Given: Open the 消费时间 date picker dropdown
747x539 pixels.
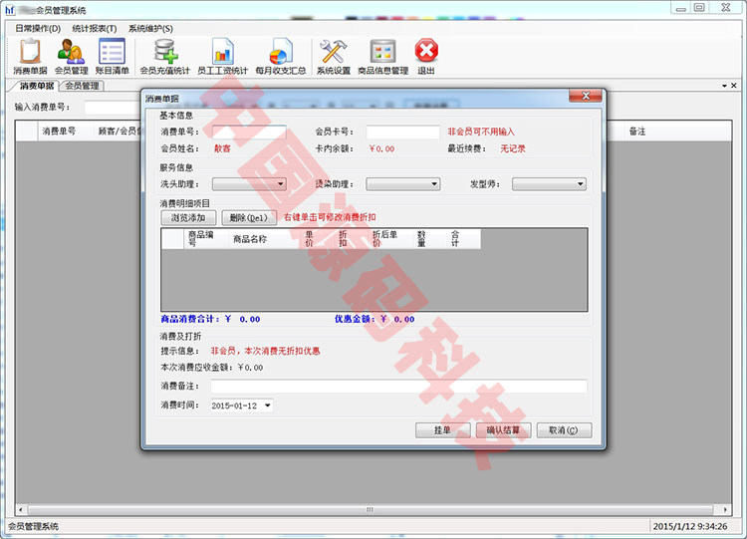Looking at the screenshot, I should [268, 405].
